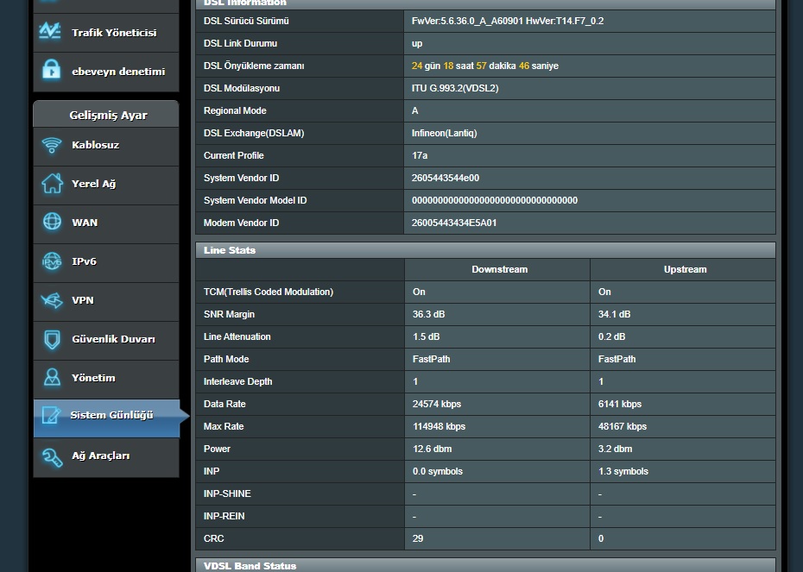Click the Upstream column header
This screenshot has height=572, width=803.
tap(685, 269)
